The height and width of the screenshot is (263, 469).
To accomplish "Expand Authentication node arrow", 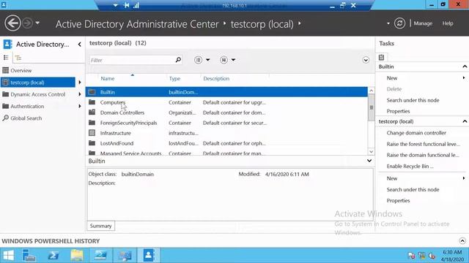I will 80,106.
